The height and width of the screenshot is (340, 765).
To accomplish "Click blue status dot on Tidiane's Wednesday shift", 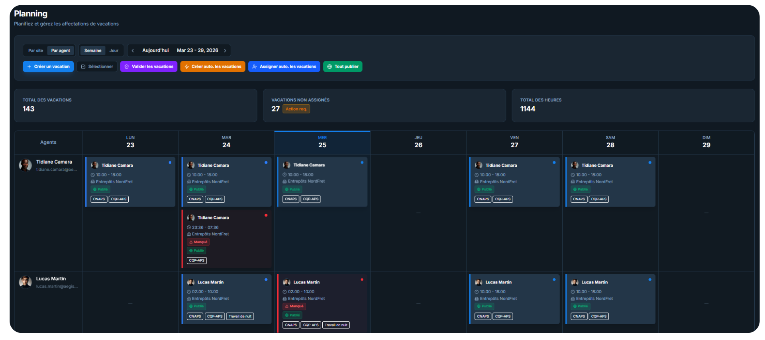I will tap(362, 162).
